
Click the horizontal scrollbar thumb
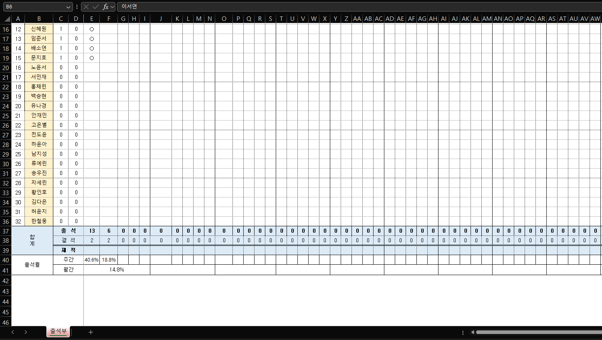coord(537,332)
